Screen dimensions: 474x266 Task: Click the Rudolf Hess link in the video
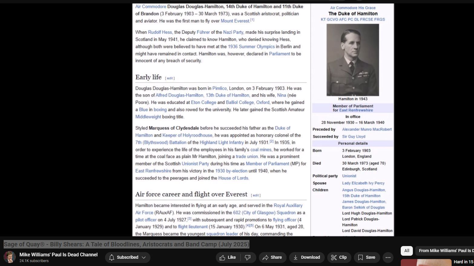(160, 32)
